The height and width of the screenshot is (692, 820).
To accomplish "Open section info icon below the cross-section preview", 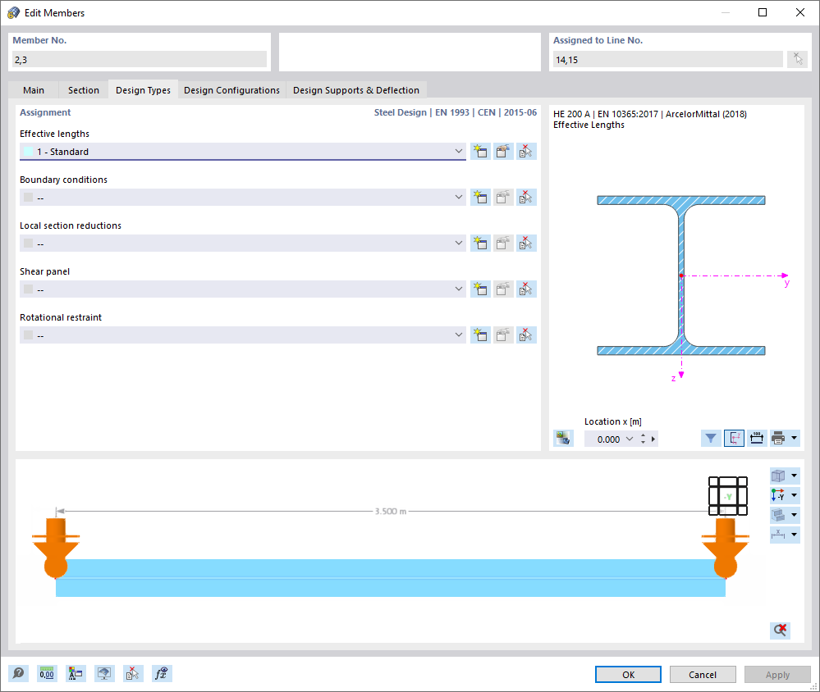I will [563, 438].
